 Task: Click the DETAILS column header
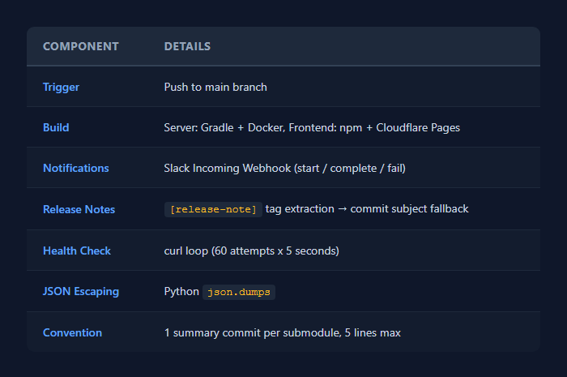coord(187,46)
